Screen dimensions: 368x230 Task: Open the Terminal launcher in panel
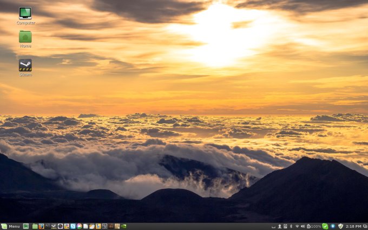pos(48,226)
